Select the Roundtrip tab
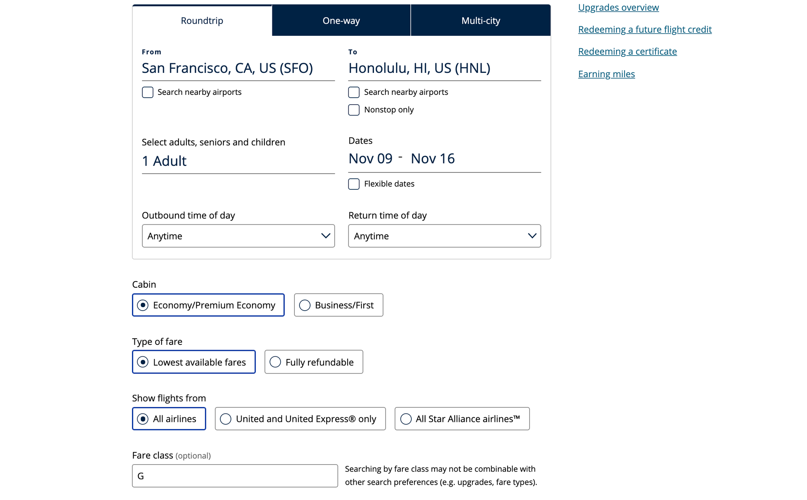The image size is (807, 500). click(201, 20)
